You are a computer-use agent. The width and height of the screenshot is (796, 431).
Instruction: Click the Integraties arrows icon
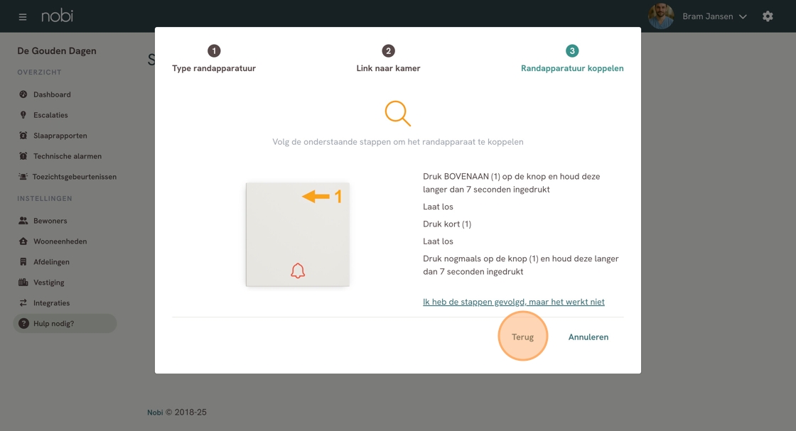coord(23,302)
